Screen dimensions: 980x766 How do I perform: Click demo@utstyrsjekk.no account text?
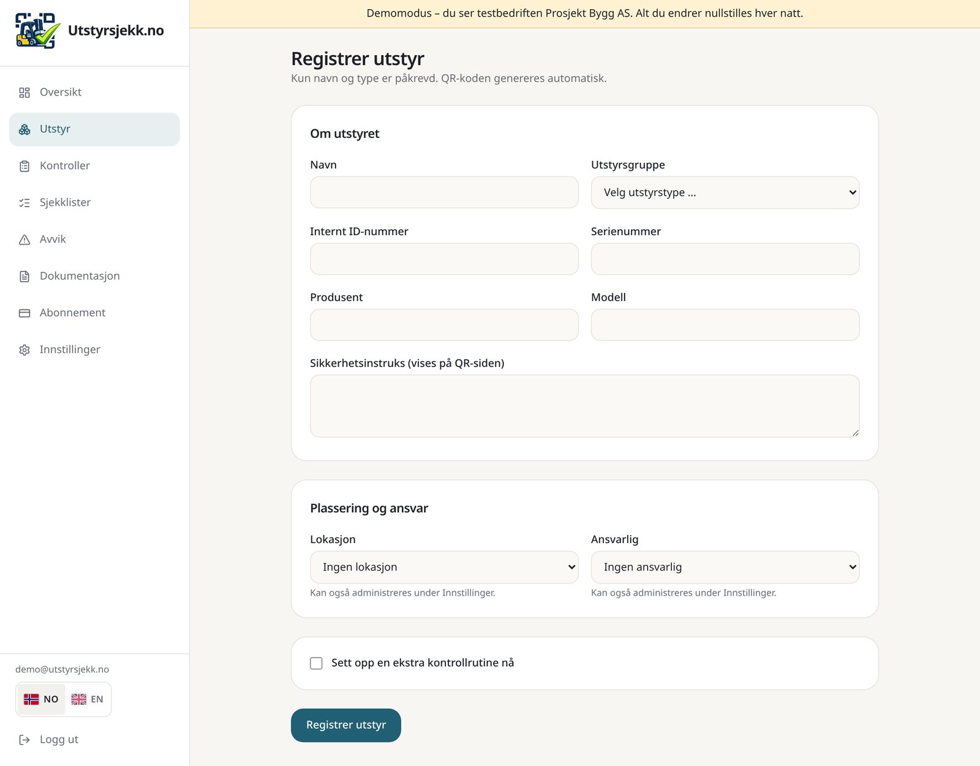(62, 669)
